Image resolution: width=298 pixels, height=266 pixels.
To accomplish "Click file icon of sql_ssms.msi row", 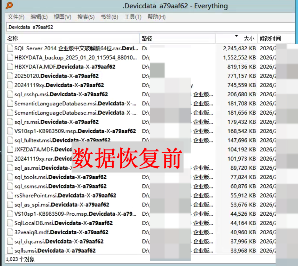I will click(x=10, y=186).
